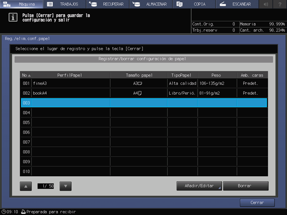
Task: Click the Peso column header
Action: [217, 75]
